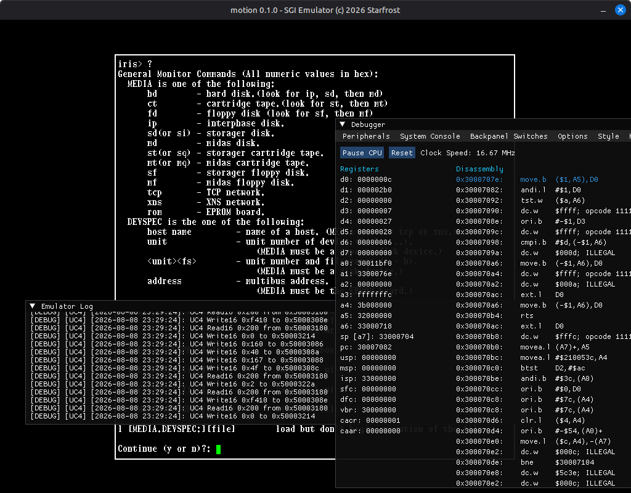Open the Peripherals menu
631x493 pixels.
pos(366,136)
